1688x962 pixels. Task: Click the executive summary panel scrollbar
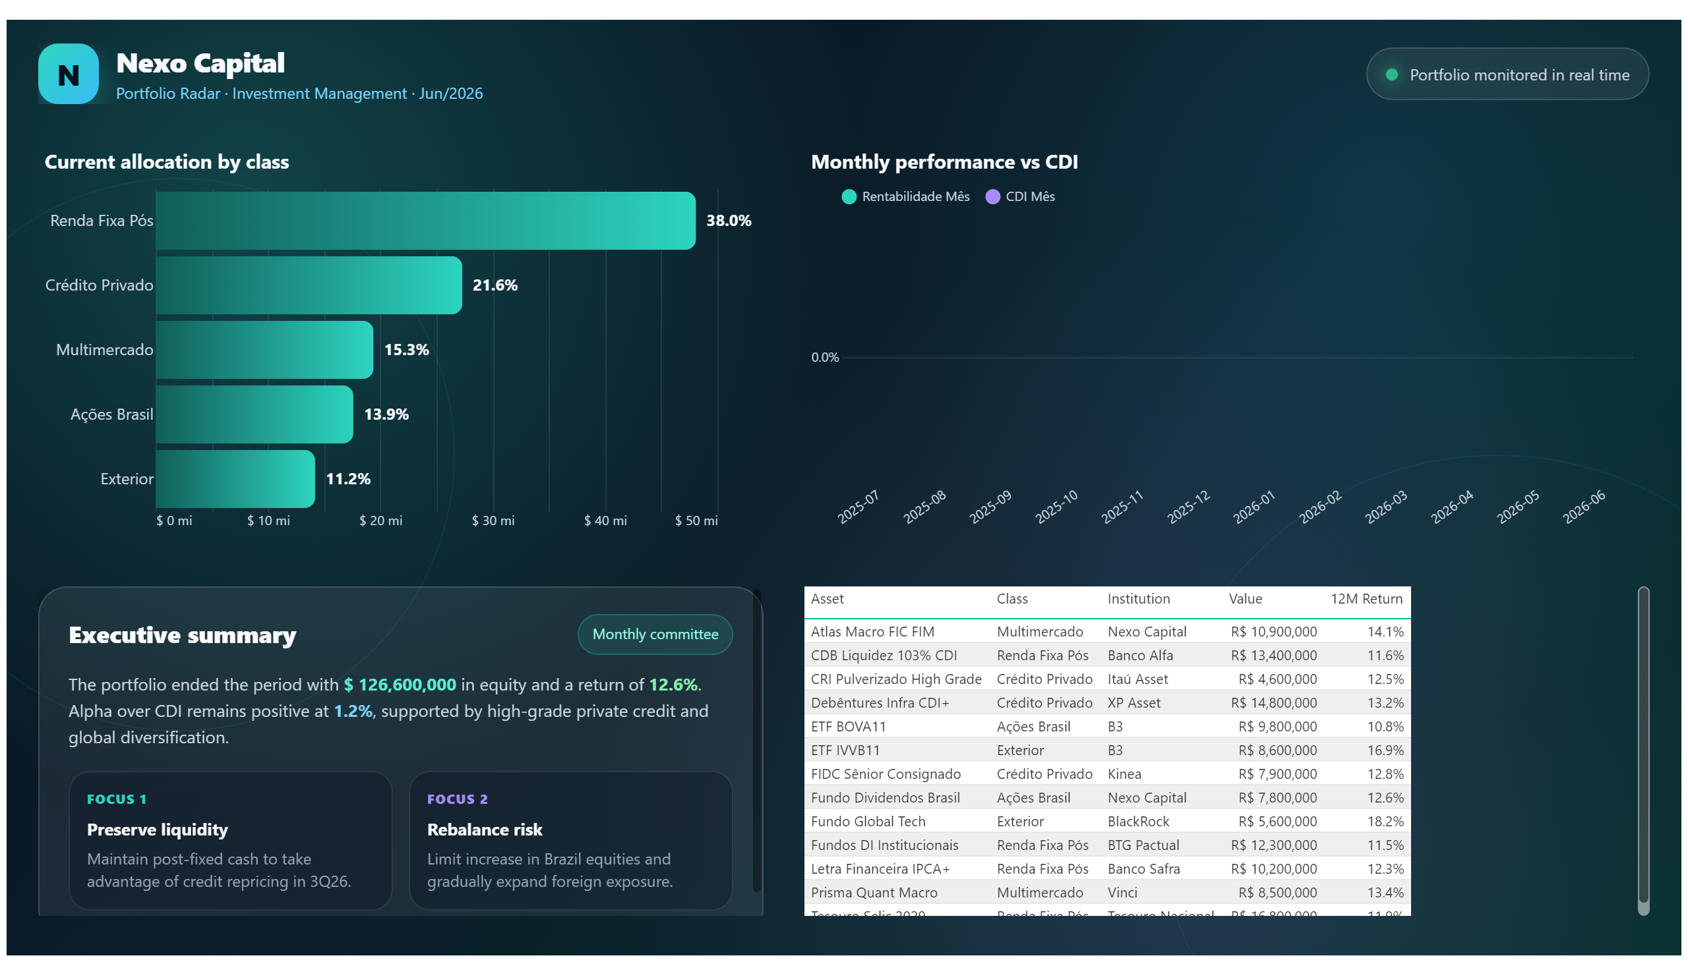coord(756,740)
